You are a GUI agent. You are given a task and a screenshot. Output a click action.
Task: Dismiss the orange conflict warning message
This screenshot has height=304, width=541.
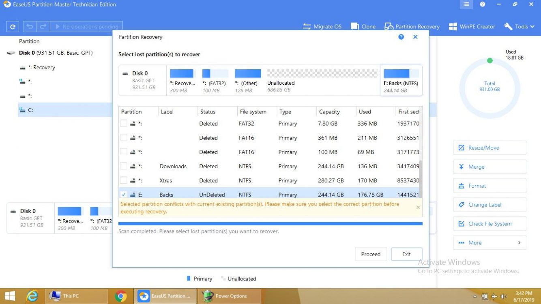[x=418, y=208]
